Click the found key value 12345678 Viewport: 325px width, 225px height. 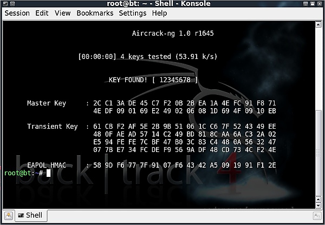175,80
